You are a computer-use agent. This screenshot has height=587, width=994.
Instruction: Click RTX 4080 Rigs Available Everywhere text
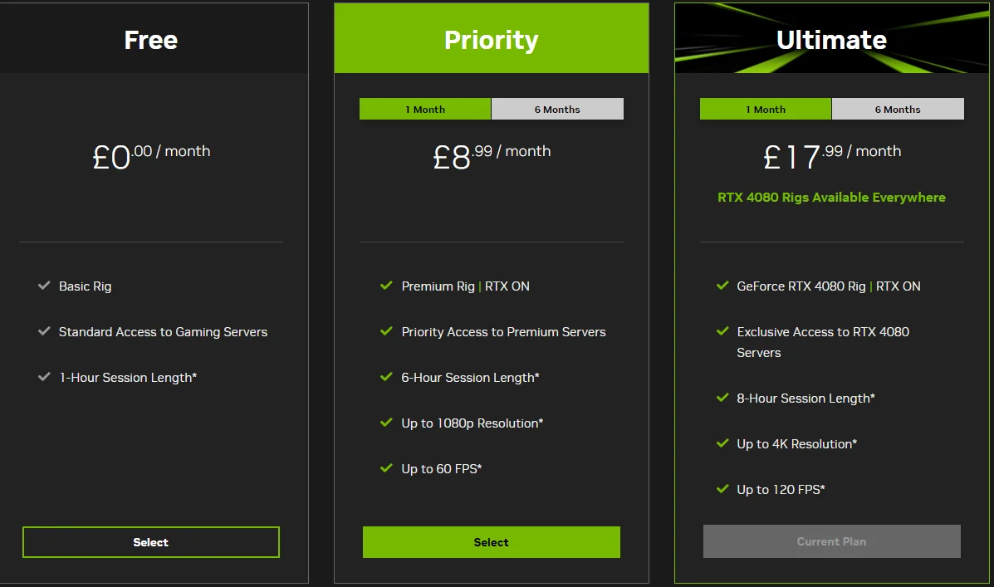[832, 197]
